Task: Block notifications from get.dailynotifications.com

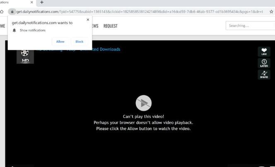Action: pyautogui.click(x=79, y=42)
